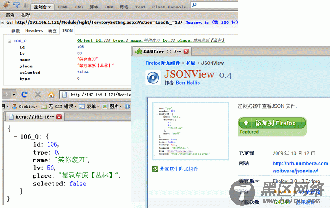Click the JSONView 0.4 title heading
The image size is (330, 208).
click(x=198, y=75)
